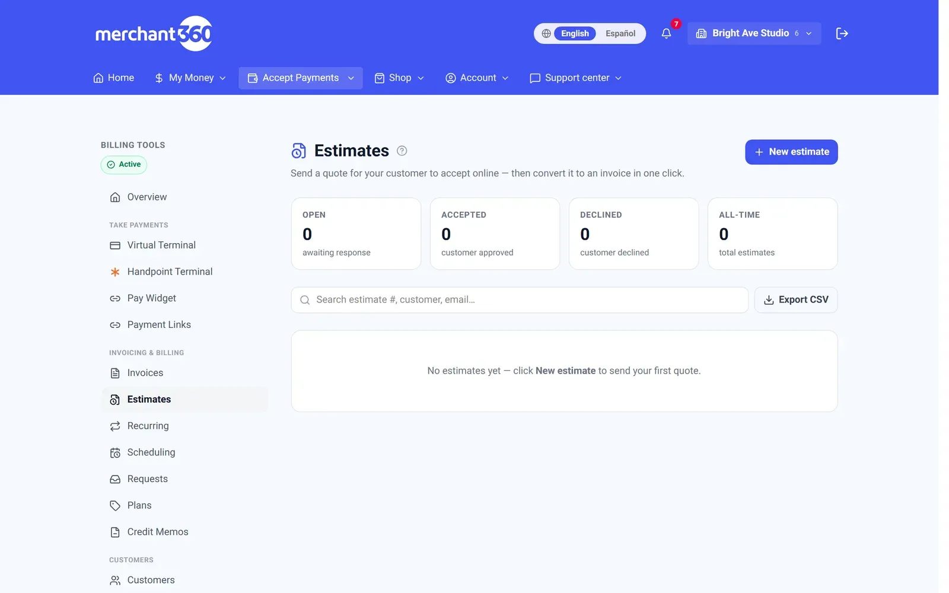Click the estimate search field
Screen dimensions: 949x593
point(520,300)
